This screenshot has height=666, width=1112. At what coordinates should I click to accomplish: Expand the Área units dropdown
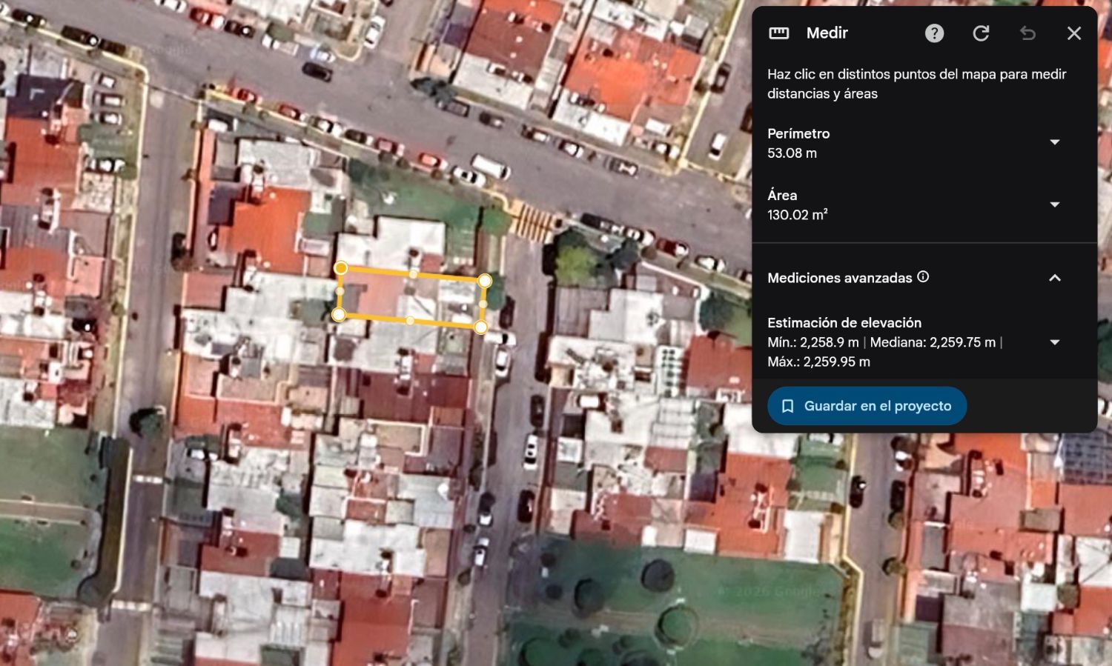[x=1055, y=204]
